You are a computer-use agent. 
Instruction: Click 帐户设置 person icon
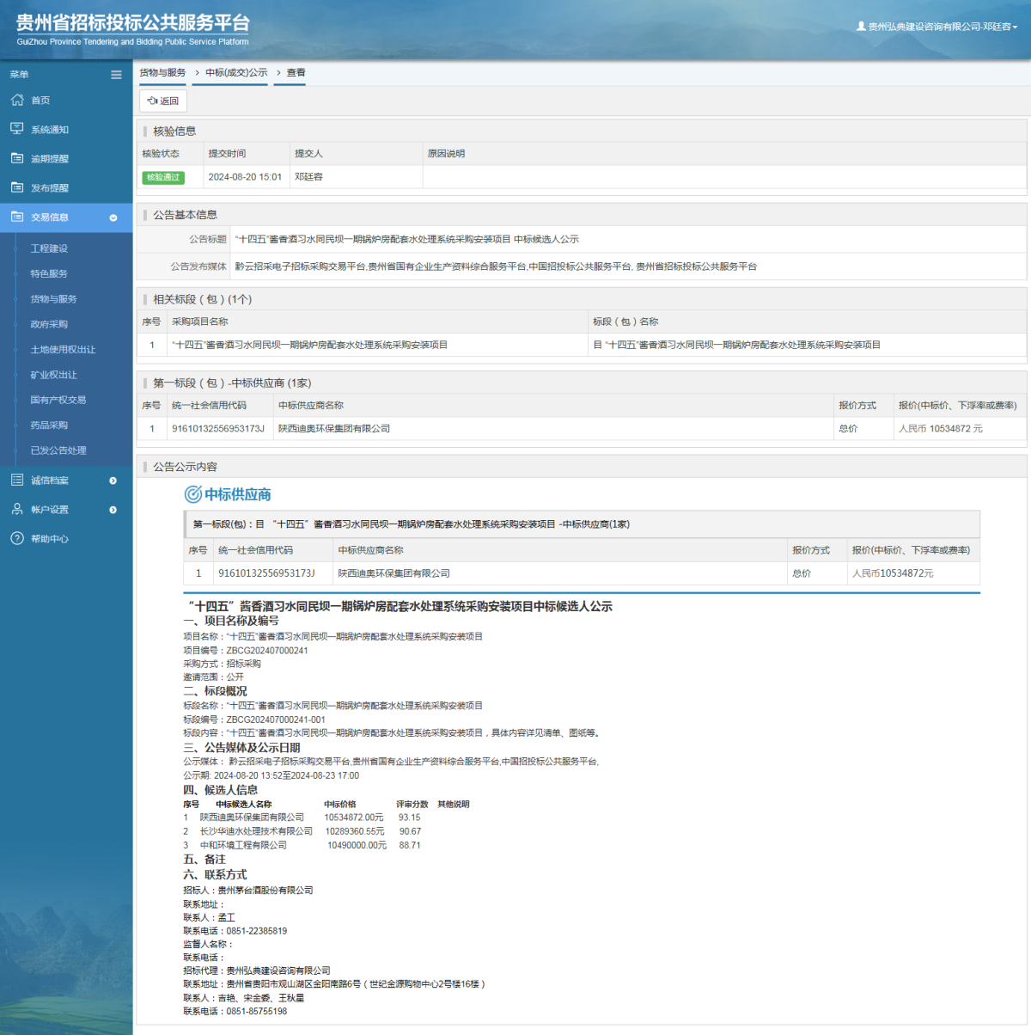pyautogui.click(x=17, y=509)
